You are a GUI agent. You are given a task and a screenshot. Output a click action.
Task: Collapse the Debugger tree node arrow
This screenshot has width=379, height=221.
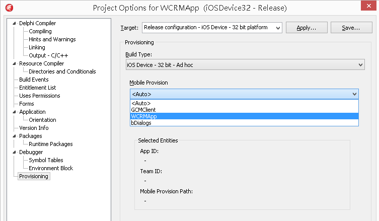pyautogui.click(x=14, y=153)
